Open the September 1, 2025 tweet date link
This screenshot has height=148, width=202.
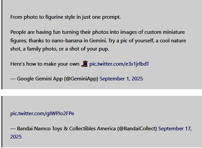click(x=121, y=79)
